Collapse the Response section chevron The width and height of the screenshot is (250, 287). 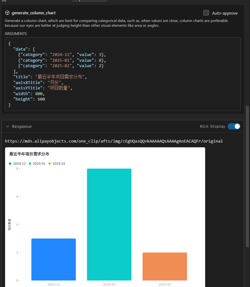pos(8,126)
